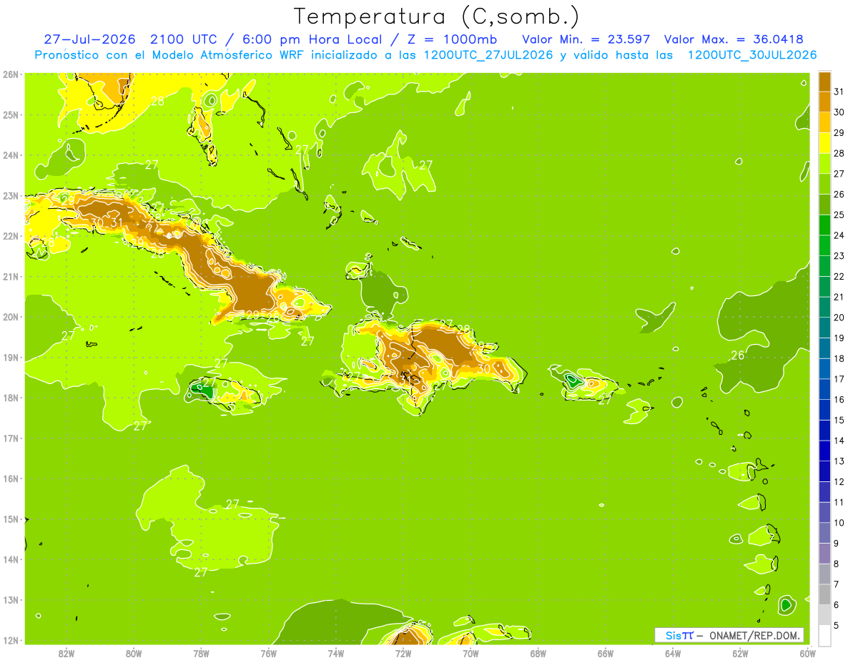
Task: Click the dark orange colorbar segment above 31
Action: pos(824,81)
